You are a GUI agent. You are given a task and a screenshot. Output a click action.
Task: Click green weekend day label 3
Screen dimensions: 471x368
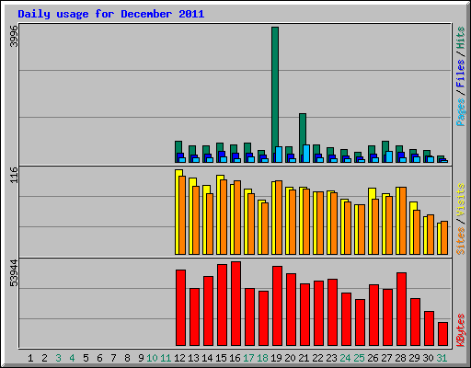click(58, 358)
